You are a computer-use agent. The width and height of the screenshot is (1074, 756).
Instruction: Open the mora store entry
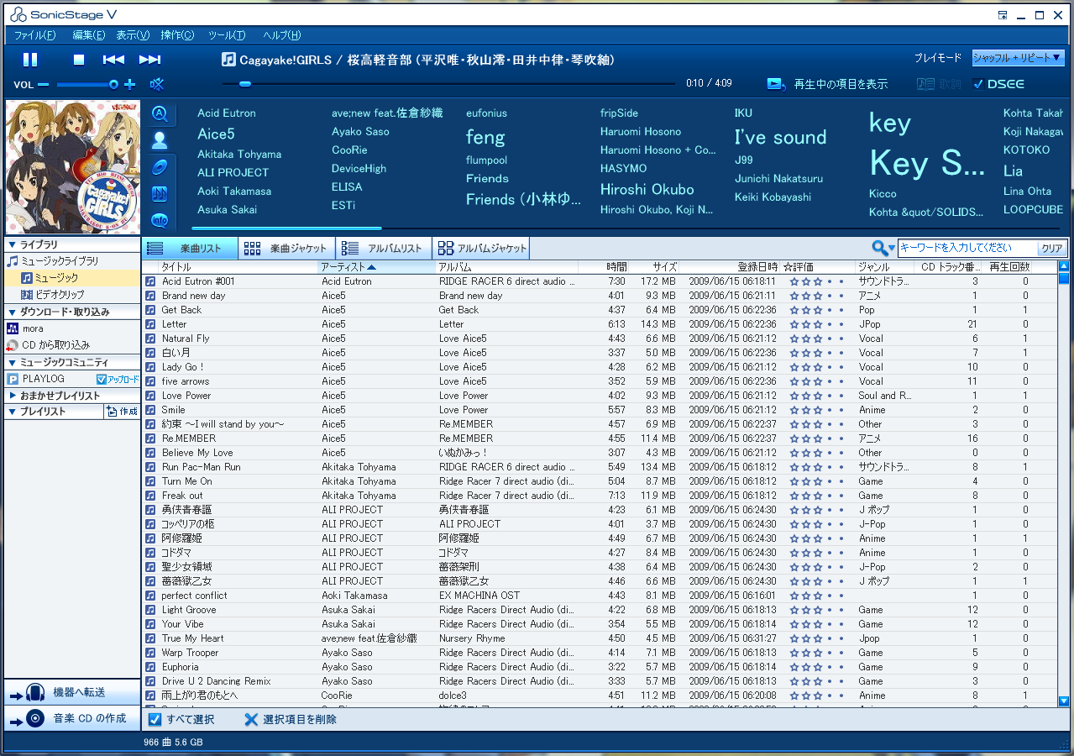[x=33, y=328]
